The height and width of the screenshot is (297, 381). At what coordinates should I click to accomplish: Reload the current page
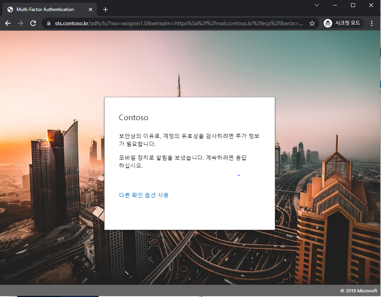click(33, 23)
